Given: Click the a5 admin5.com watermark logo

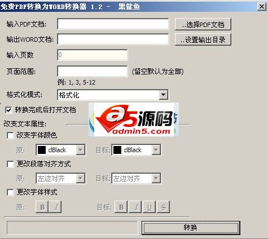Looking at the screenshot, I should pyautogui.click(x=134, y=119).
